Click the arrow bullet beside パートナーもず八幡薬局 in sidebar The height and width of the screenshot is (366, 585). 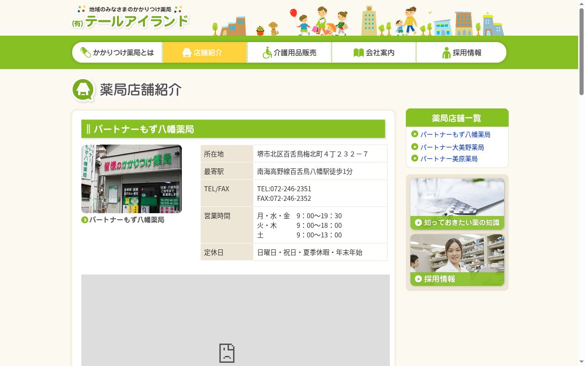click(x=415, y=134)
